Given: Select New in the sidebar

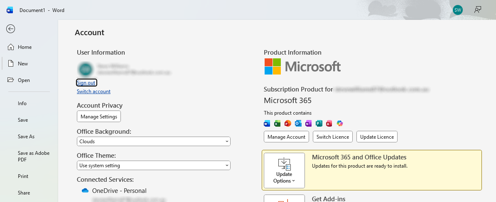Looking at the screenshot, I should 23,64.
